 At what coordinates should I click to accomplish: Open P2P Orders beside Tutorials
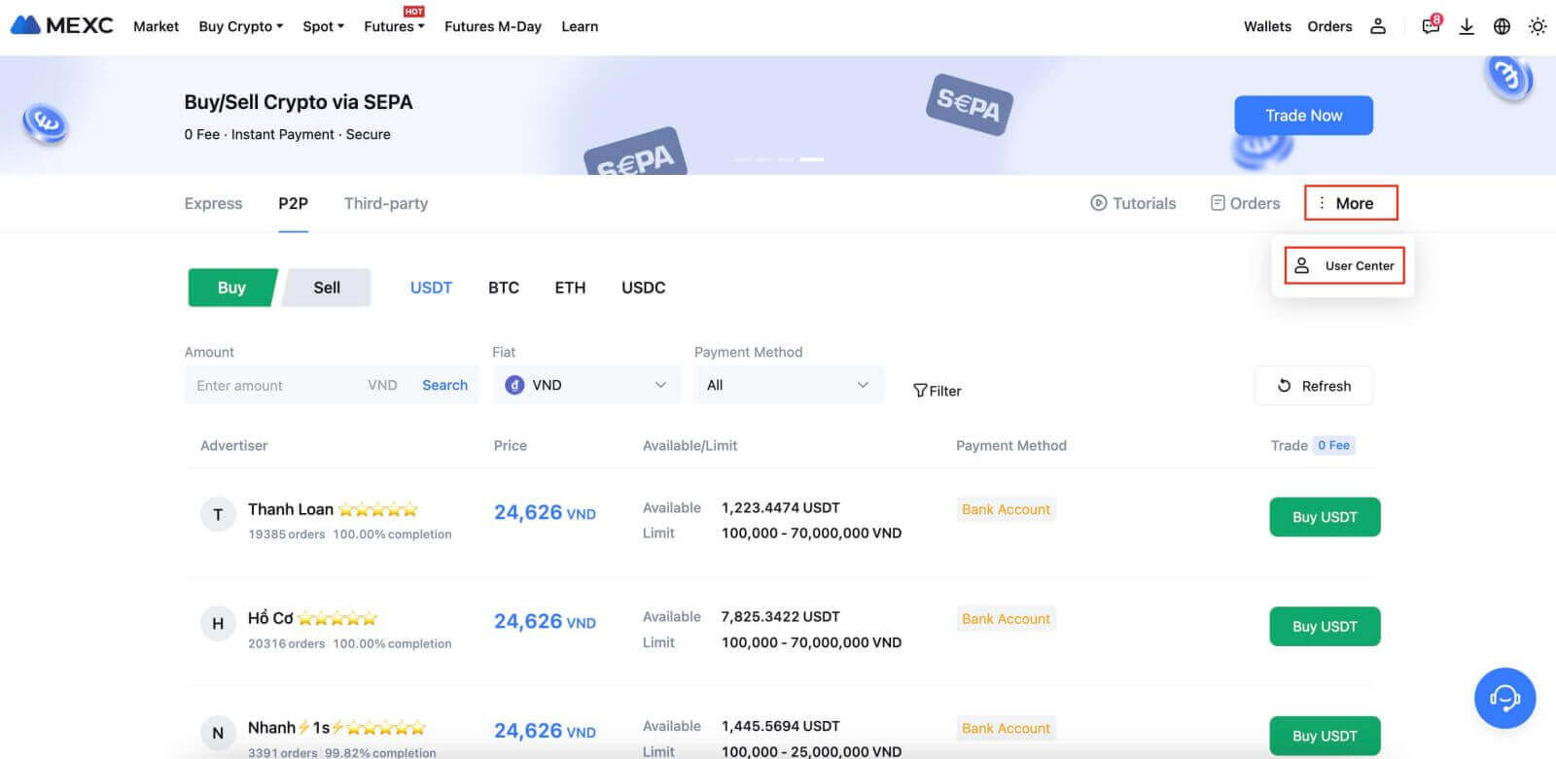pyautogui.click(x=1245, y=203)
